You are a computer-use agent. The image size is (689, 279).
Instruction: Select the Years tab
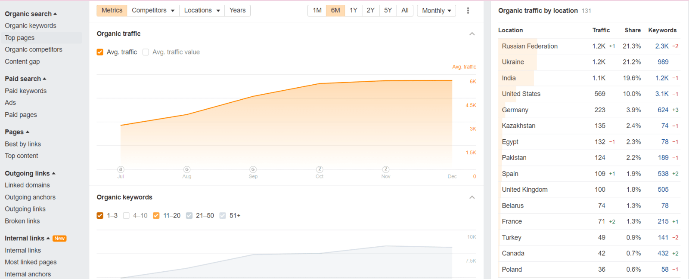(x=237, y=10)
